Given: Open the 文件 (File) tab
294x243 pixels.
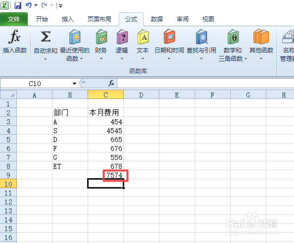Looking at the screenshot, I should click(x=14, y=19).
